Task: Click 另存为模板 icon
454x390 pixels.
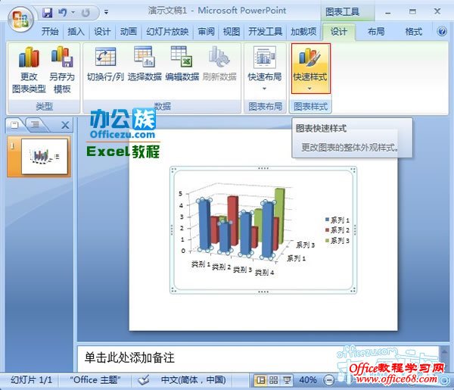Action: pyautogui.click(x=62, y=70)
